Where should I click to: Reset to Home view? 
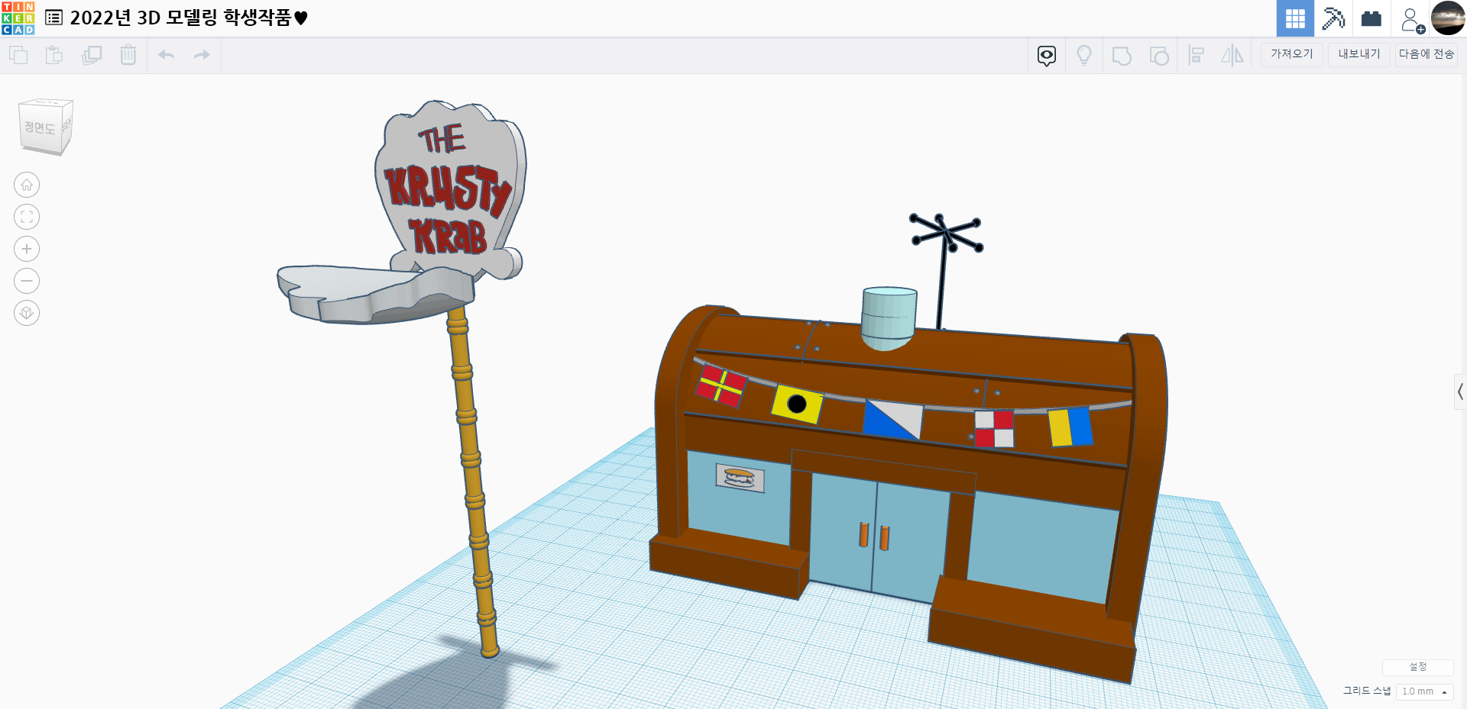[x=27, y=185]
